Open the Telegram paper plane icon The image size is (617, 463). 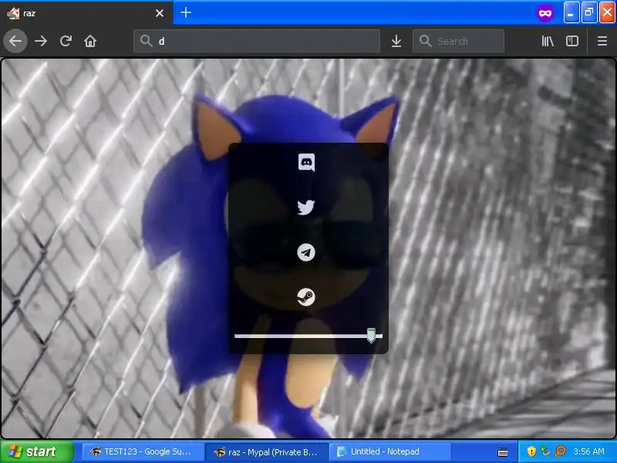pos(306,252)
